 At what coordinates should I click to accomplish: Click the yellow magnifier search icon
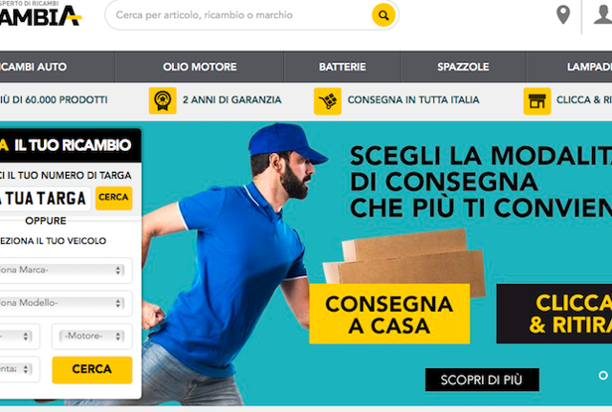(383, 15)
